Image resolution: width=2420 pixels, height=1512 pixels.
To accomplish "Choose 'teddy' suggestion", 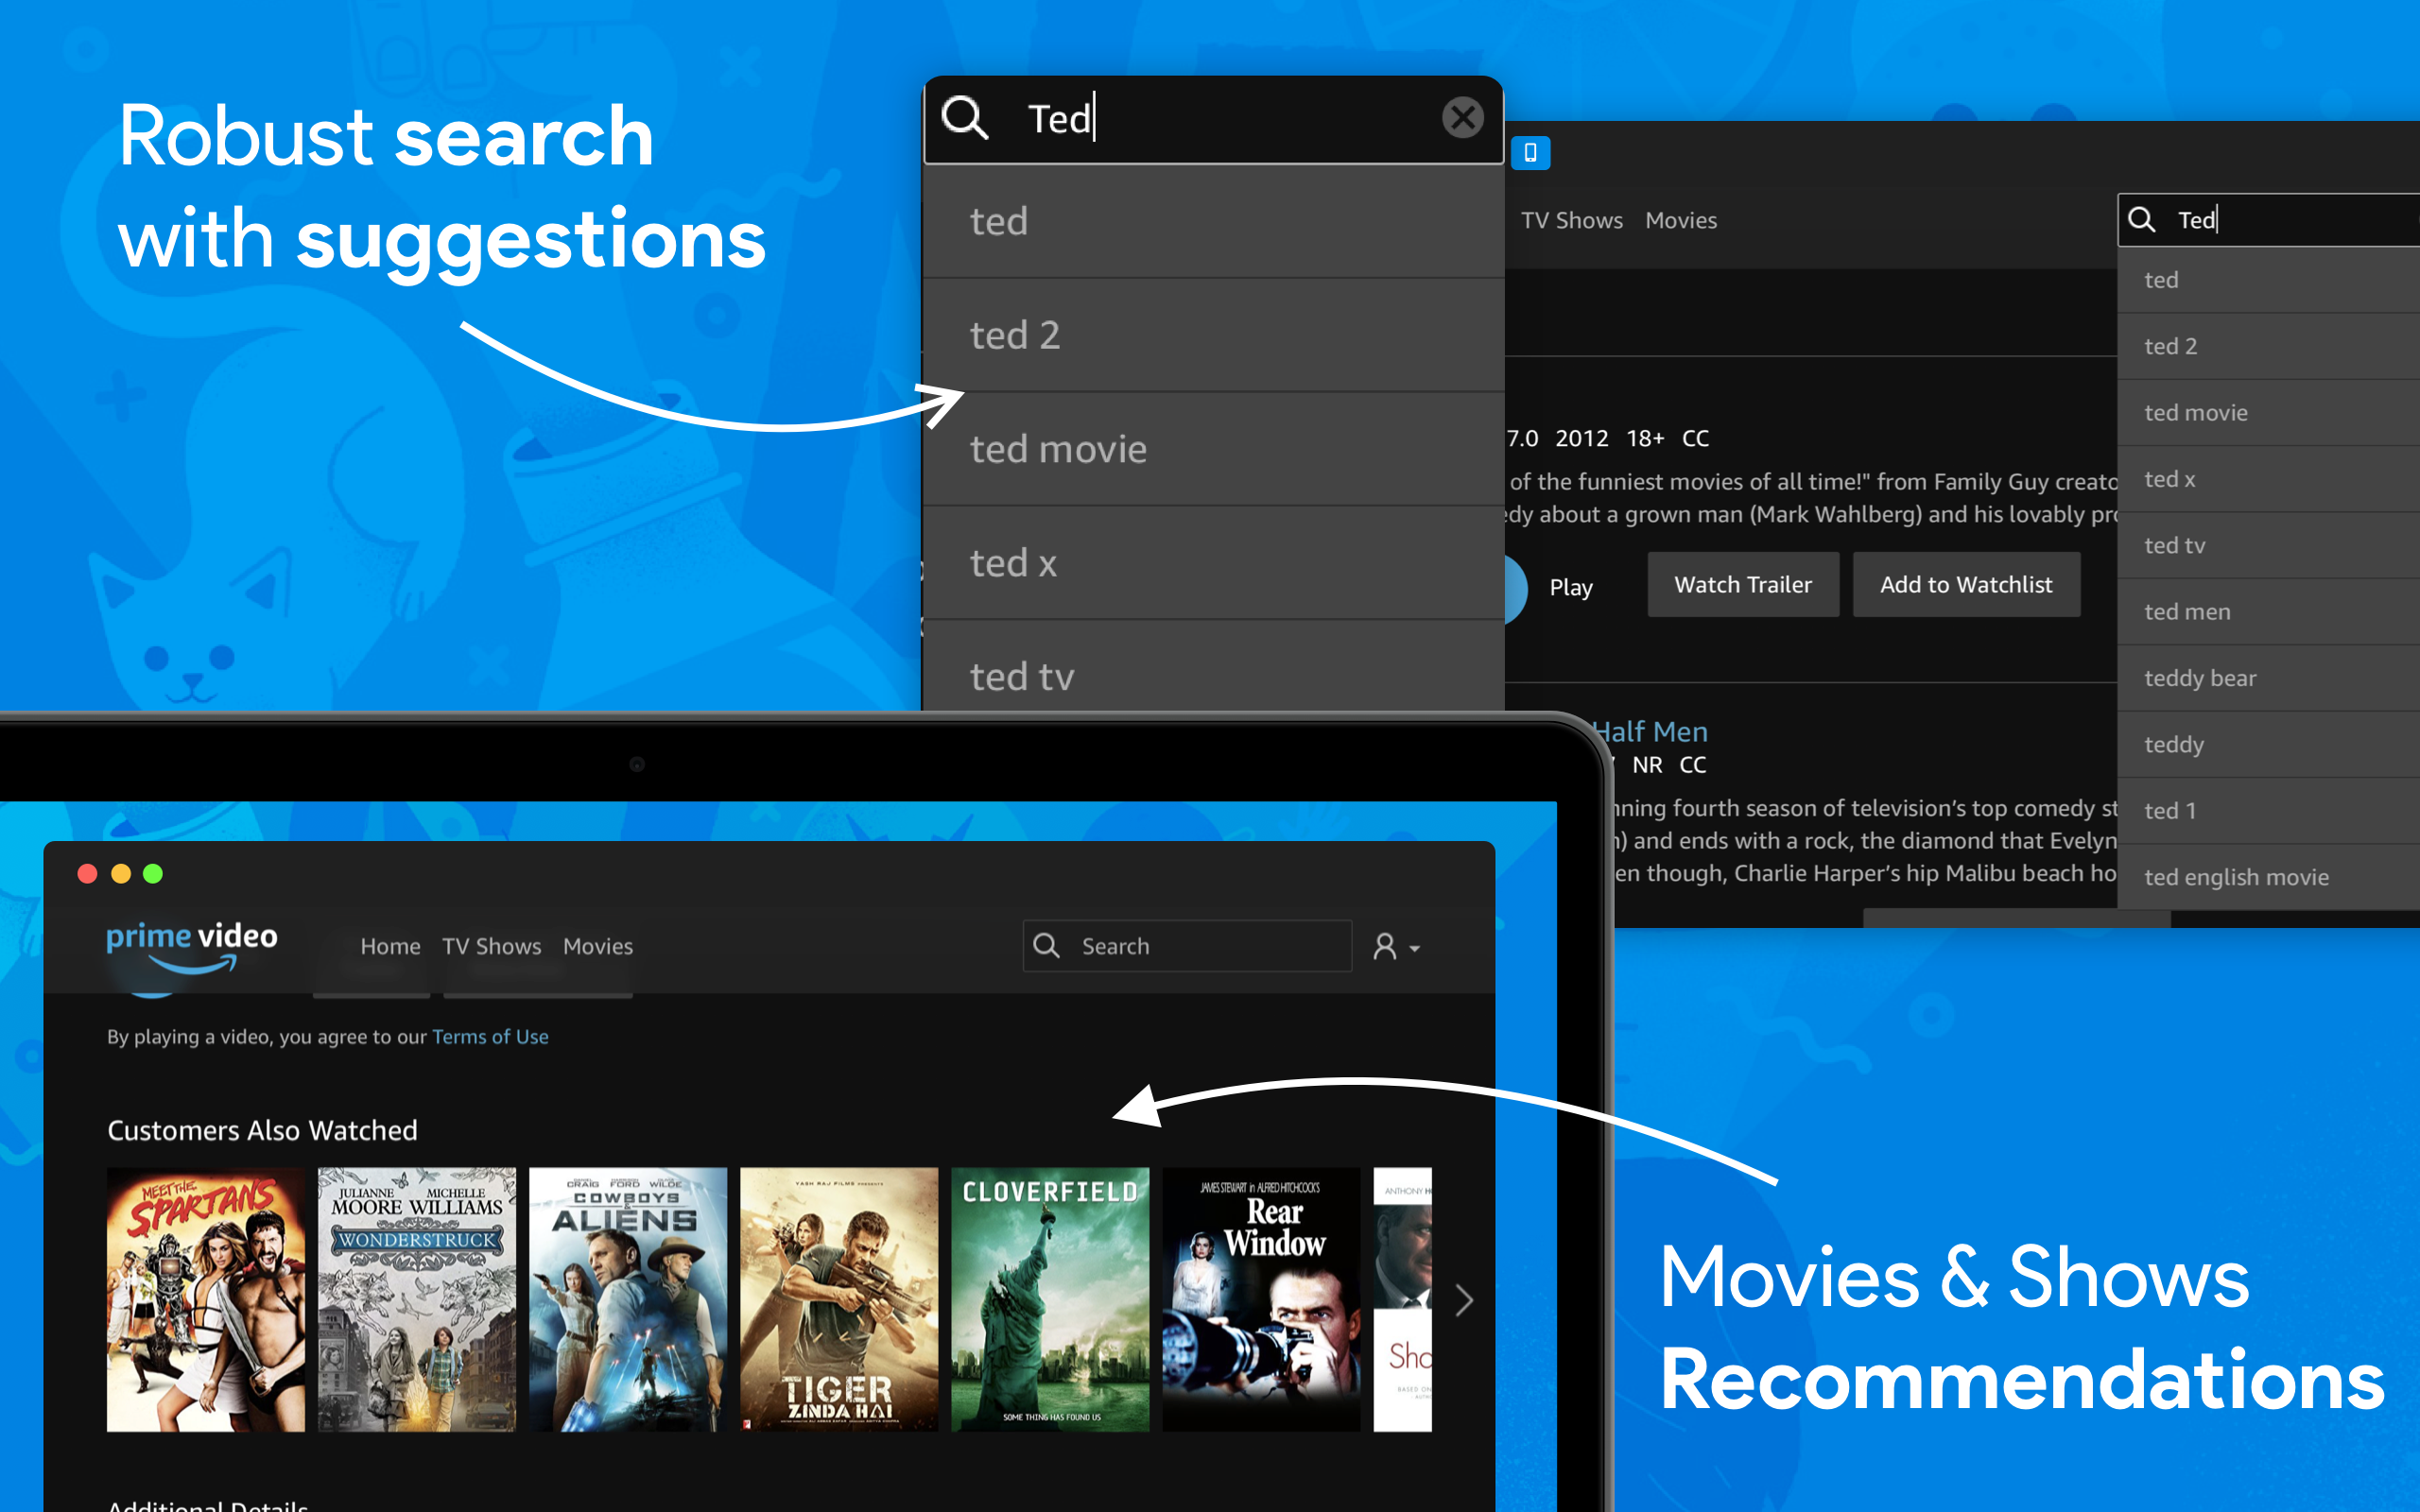I will 2268,744.
